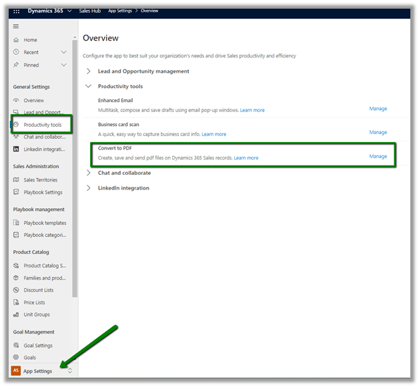Click the Families and products cube icon
This screenshot has height=387, width=419.
16,278
